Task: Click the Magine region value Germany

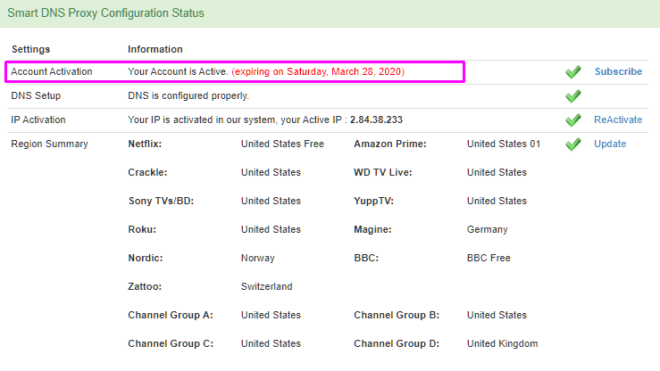Action: (x=488, y=229)
